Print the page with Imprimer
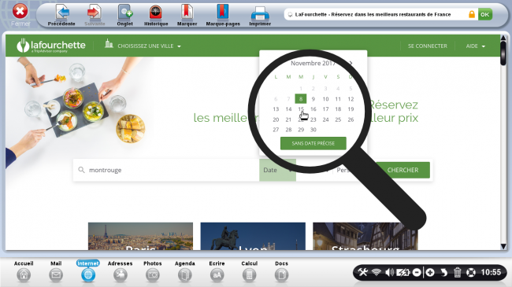 click(260, 15)
